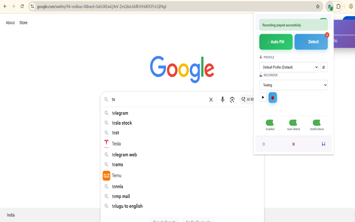Bookmark this page with the star icon
355x222 pixels.
[318, 6]
